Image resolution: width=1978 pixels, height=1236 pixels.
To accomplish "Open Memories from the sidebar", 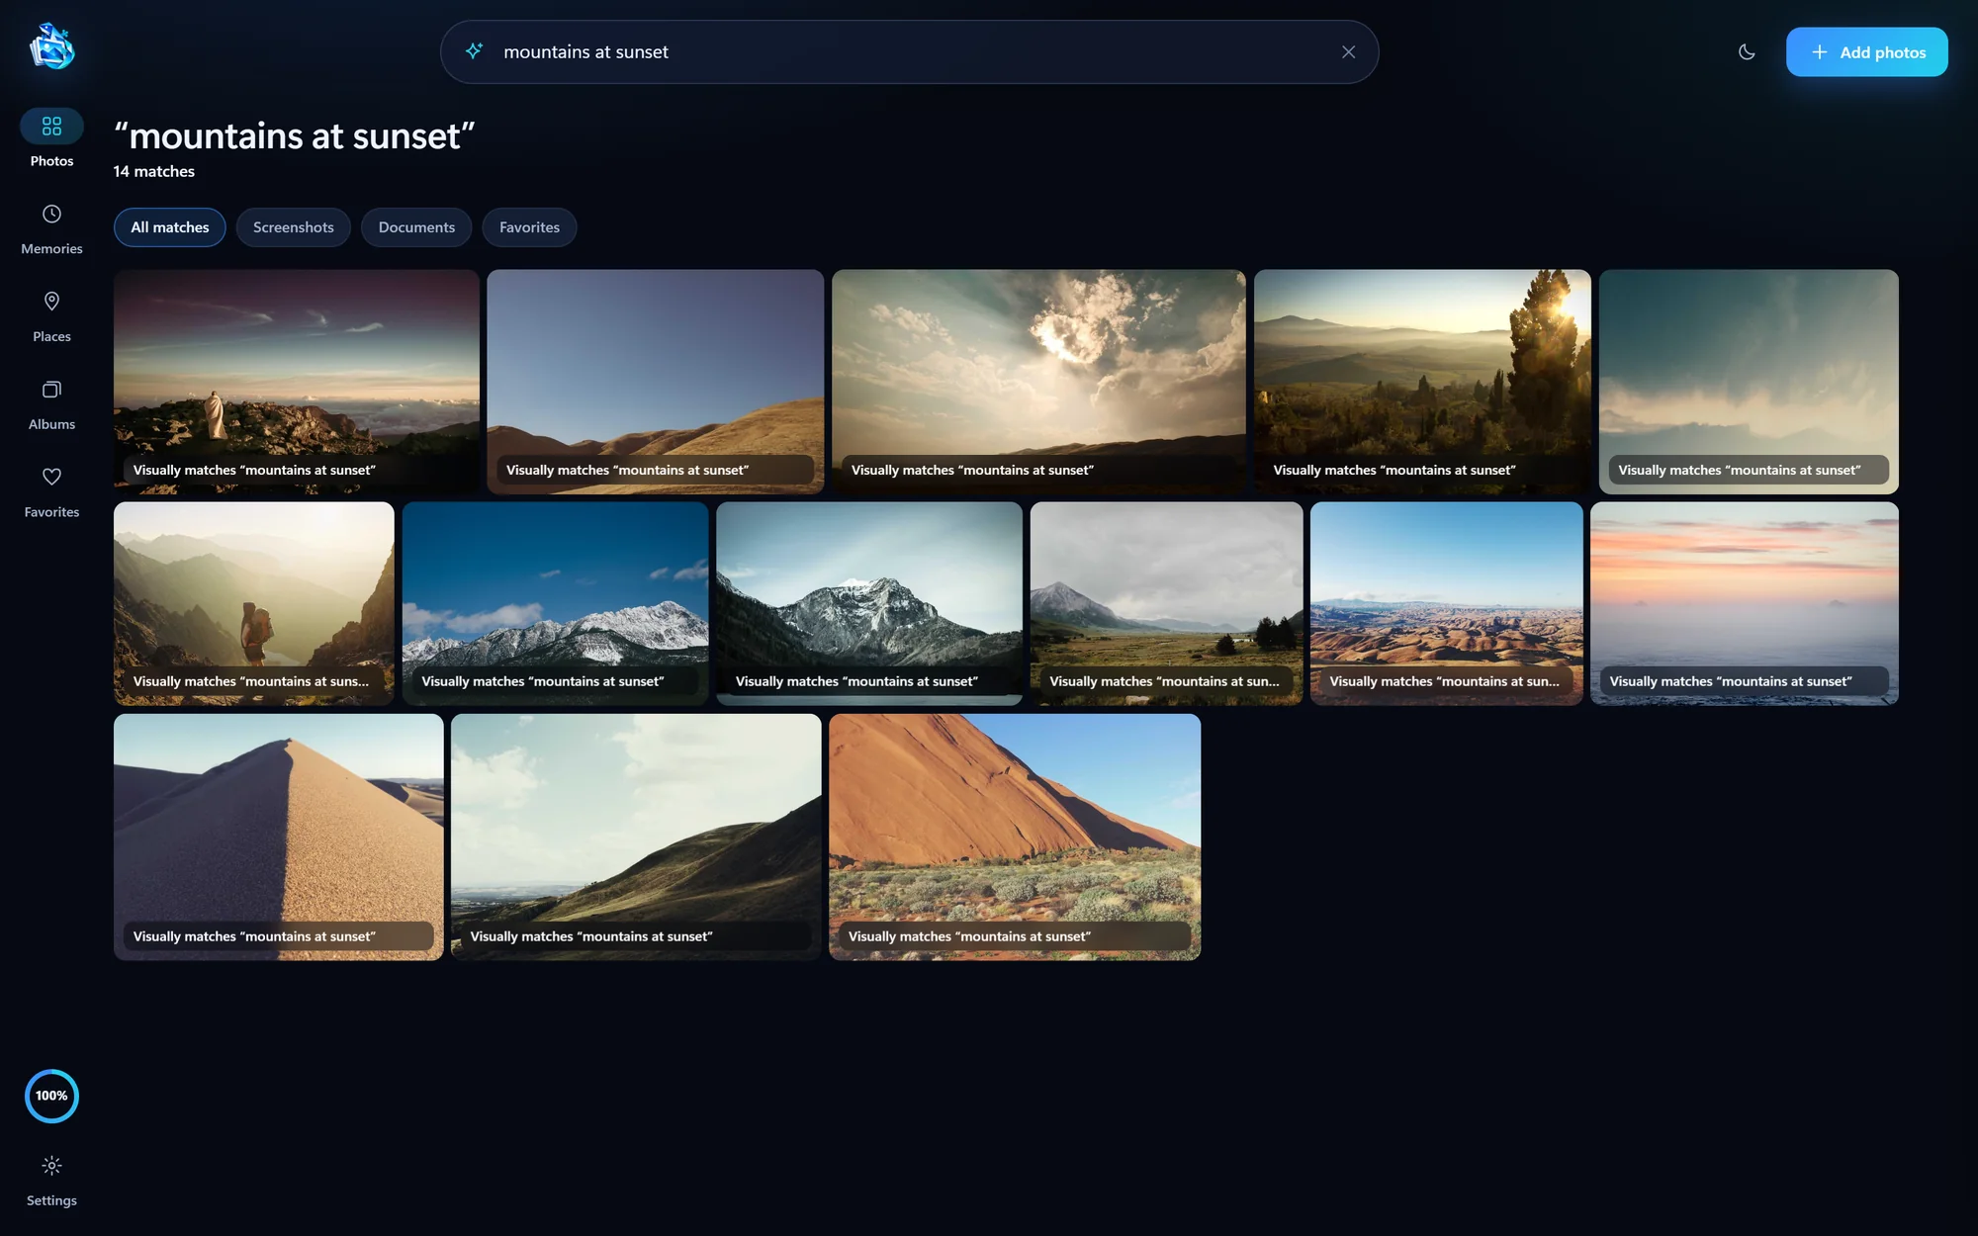I will point(51,228).
